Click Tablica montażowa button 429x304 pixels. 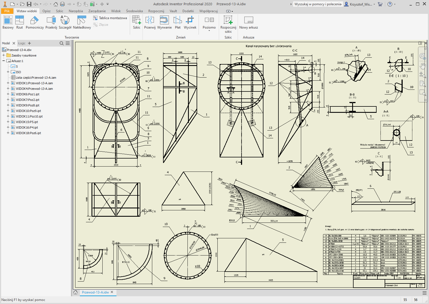pyautogui.click(x=110, y=18)
